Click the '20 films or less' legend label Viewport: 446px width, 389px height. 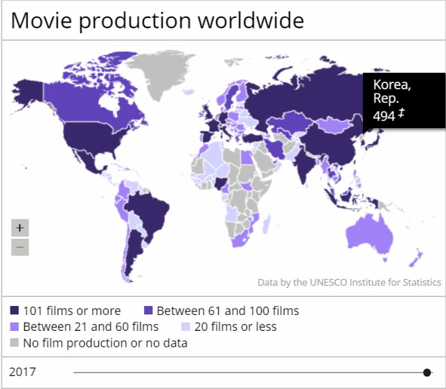pos(235,327)
